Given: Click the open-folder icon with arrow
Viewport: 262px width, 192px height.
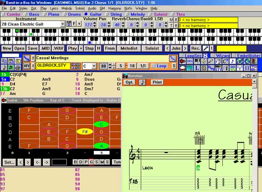Looking at the screenshot, I should pyautogui.click(x=18, y=61).
